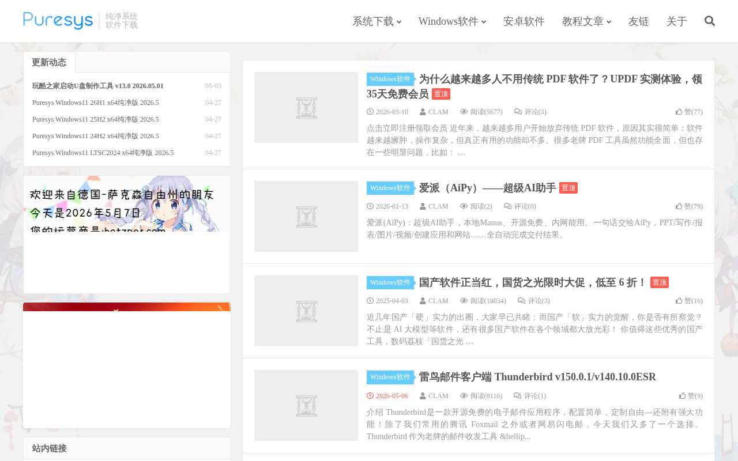Screen dimensions: 738x461
Task: Open the 玩酷之家启动U盘制作工具 v13.0 link
Action: [x=98, y=86]
